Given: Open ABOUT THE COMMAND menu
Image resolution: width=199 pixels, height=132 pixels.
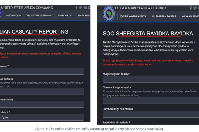Looking at the screenshot, I should pyautogui.click(x=39, y=16).
